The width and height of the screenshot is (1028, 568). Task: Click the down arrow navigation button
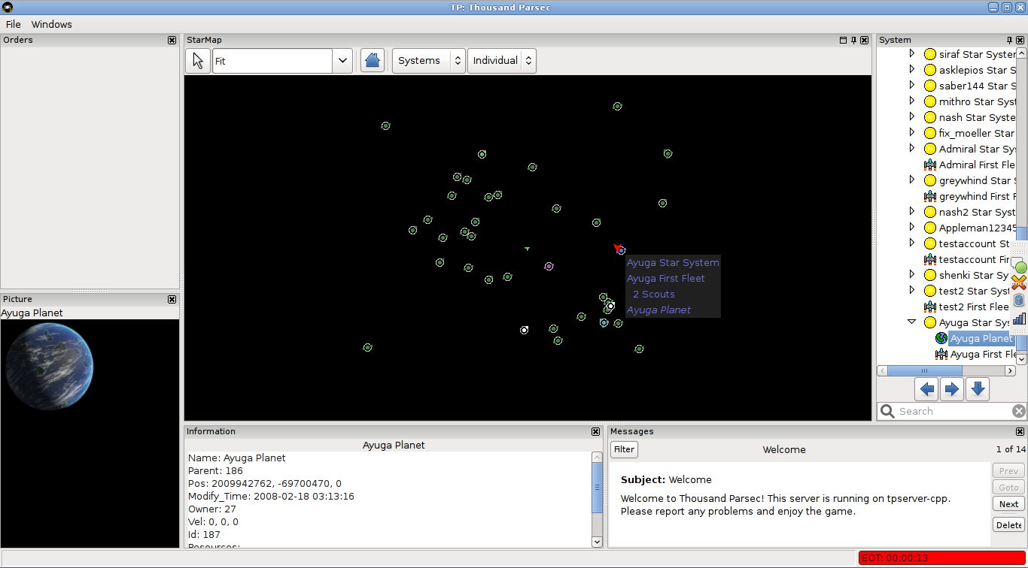point(977,389)
